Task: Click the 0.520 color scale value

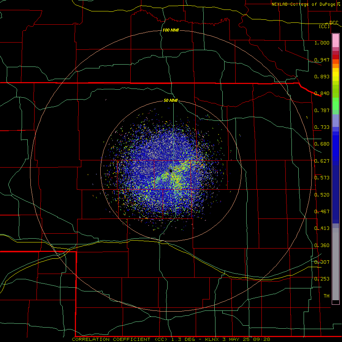Action: point(322,195)
